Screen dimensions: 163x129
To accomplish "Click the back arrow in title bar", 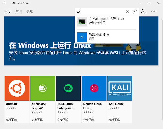I will pyautogui.click(x=5, y=3).
